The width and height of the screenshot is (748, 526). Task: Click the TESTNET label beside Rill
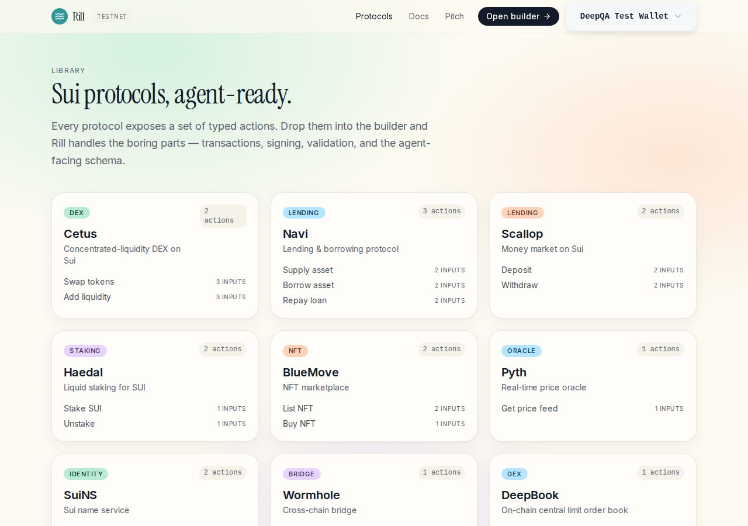click(112, 16)
